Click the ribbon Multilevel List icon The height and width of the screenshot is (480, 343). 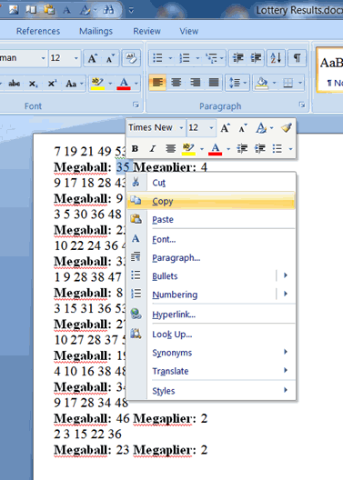click(211, 58)
